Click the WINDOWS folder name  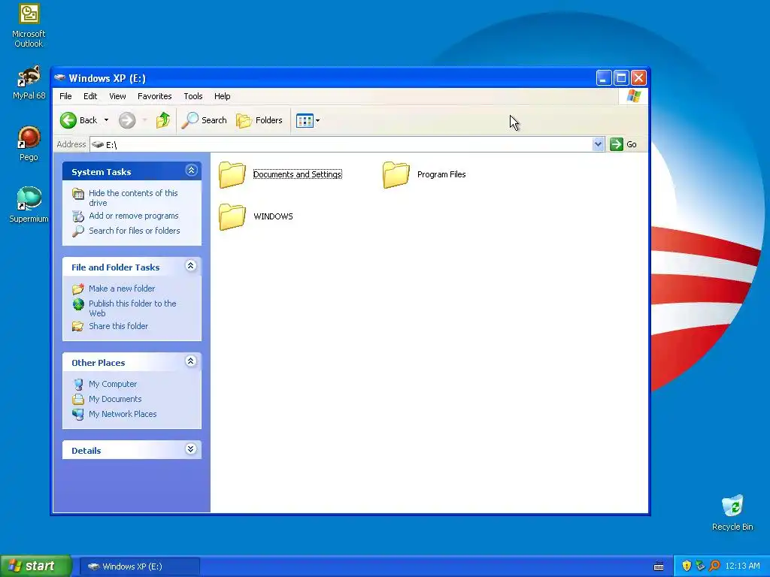[x=273, y=216]
